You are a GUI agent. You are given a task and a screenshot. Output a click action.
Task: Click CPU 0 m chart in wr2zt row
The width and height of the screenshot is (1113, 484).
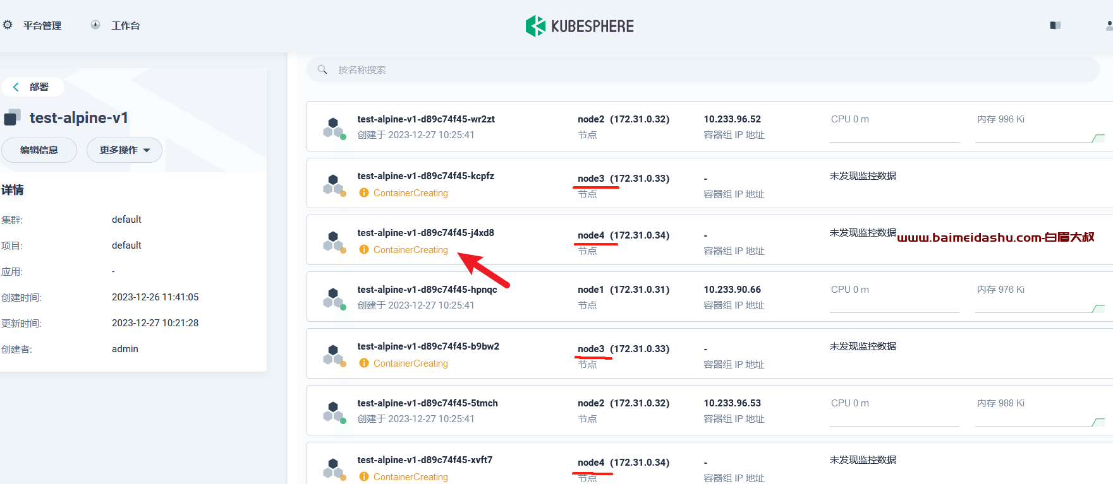pos(894,128)
